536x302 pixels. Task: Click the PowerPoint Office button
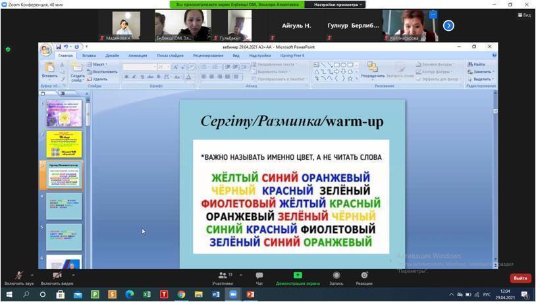pos(45,50)
